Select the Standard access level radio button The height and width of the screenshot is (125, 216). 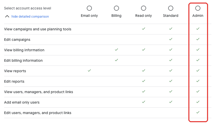tap(171, 8)
